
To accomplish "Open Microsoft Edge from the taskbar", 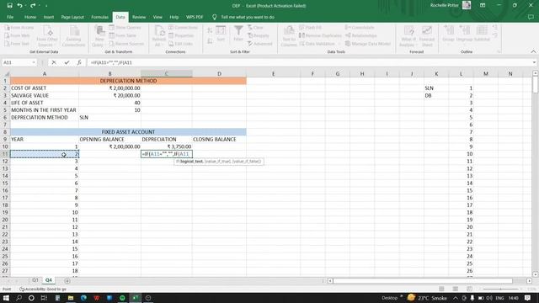I will pyautogui.click(x=83, y=298).
